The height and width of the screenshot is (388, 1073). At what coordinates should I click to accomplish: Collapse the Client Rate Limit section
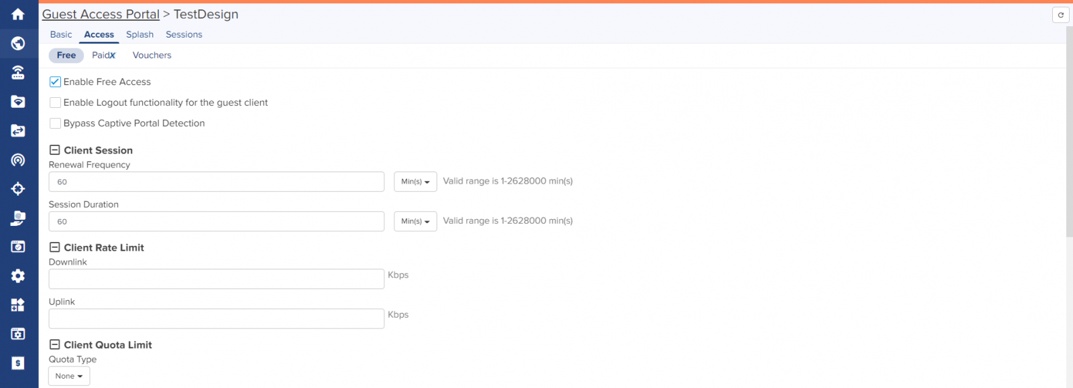point(55,247)
